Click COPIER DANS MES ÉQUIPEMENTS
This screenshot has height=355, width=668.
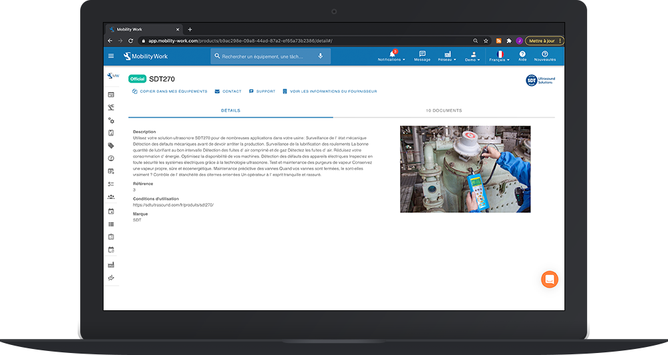pyautogui.click(x=170, y=91)
